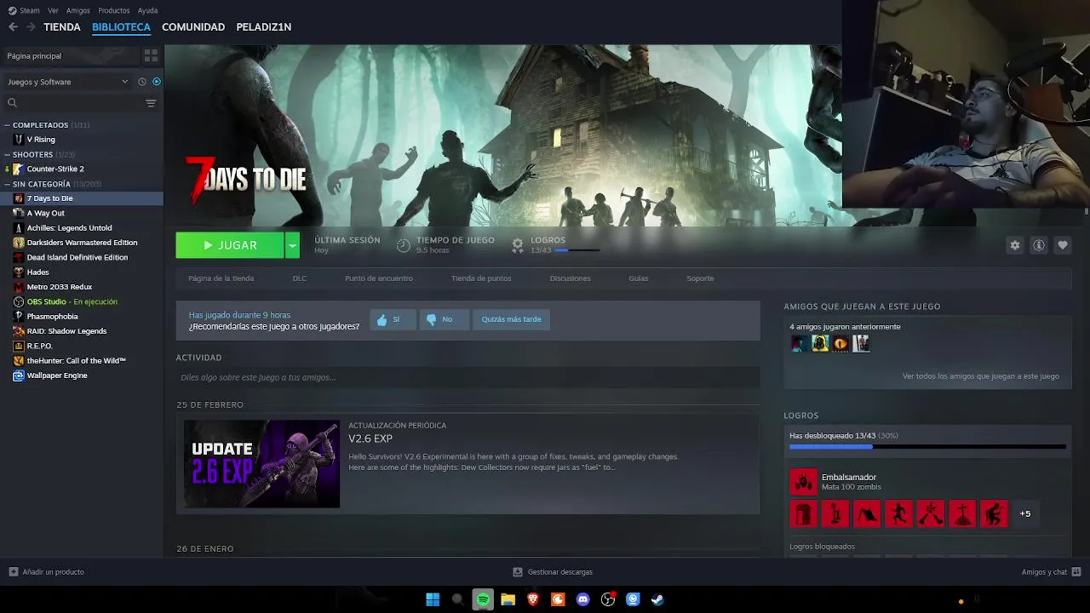Click the No thumbs down button
This screenshot has width=1090, height=613.
pyautogui.click(x=444, y=319)
